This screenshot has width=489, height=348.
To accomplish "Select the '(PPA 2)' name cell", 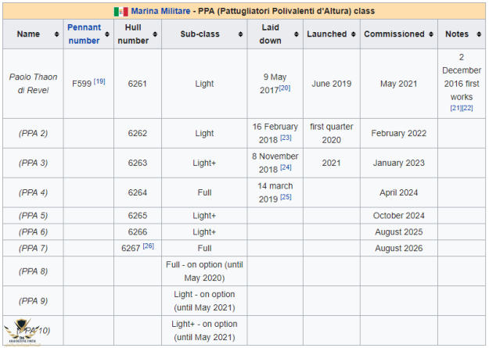I will pos(33,133).
